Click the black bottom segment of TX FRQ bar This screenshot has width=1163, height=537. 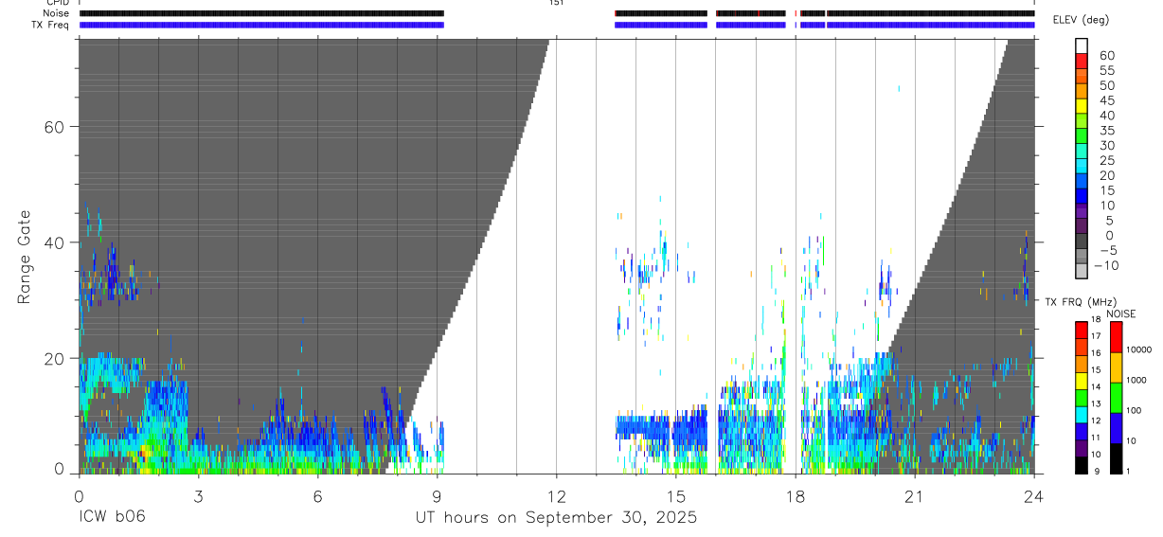pyautogui.click(x=1082, y=465)
